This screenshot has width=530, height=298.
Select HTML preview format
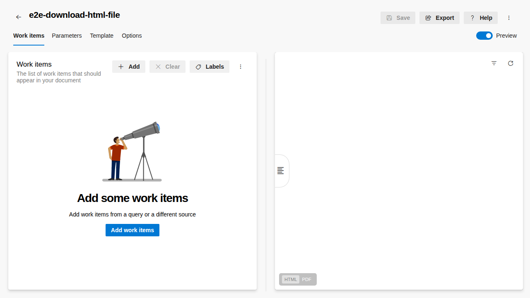pos(291,279)
